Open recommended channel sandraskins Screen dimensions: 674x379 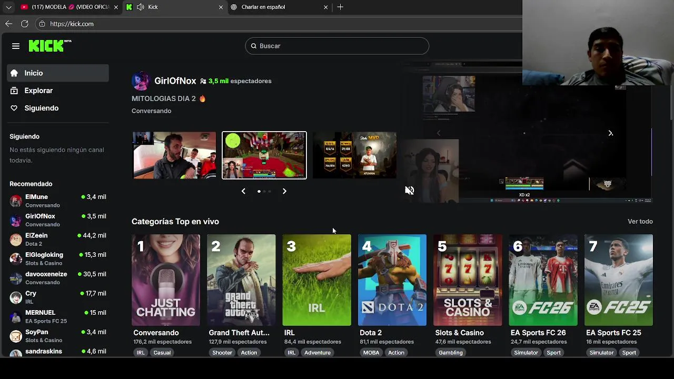[x=58, y=352]
